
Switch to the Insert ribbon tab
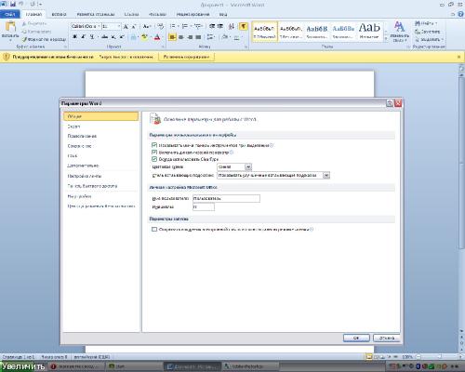[59, 14]
